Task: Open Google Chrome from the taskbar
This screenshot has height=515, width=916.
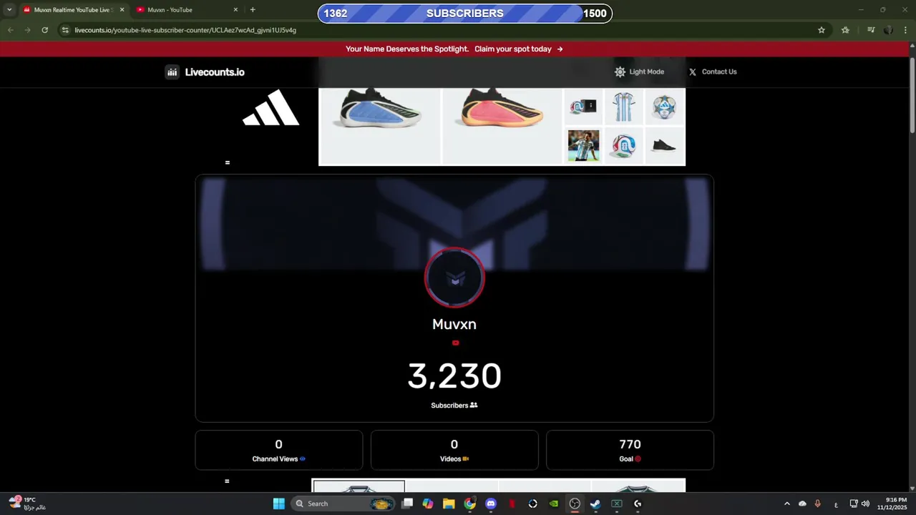Action: (469, 504)
